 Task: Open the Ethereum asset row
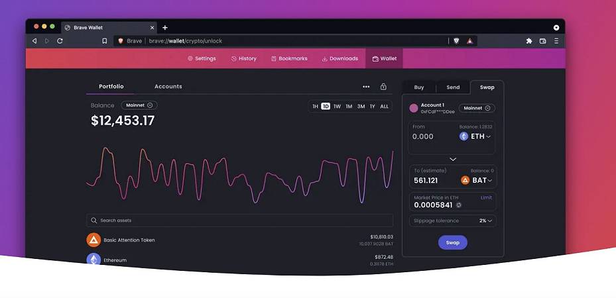(x=239, y=260)
